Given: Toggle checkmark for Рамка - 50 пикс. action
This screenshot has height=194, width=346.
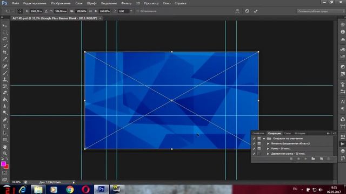Looking at the screenshot, I should [x=254, y=149].
